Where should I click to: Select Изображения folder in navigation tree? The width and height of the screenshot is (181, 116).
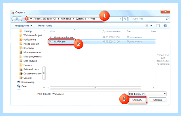coord(31,44)
